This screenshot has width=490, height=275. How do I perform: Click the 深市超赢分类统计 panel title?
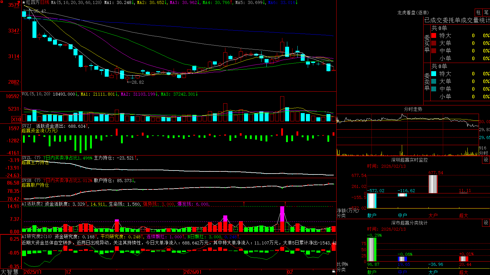click(x=409, y=223)
